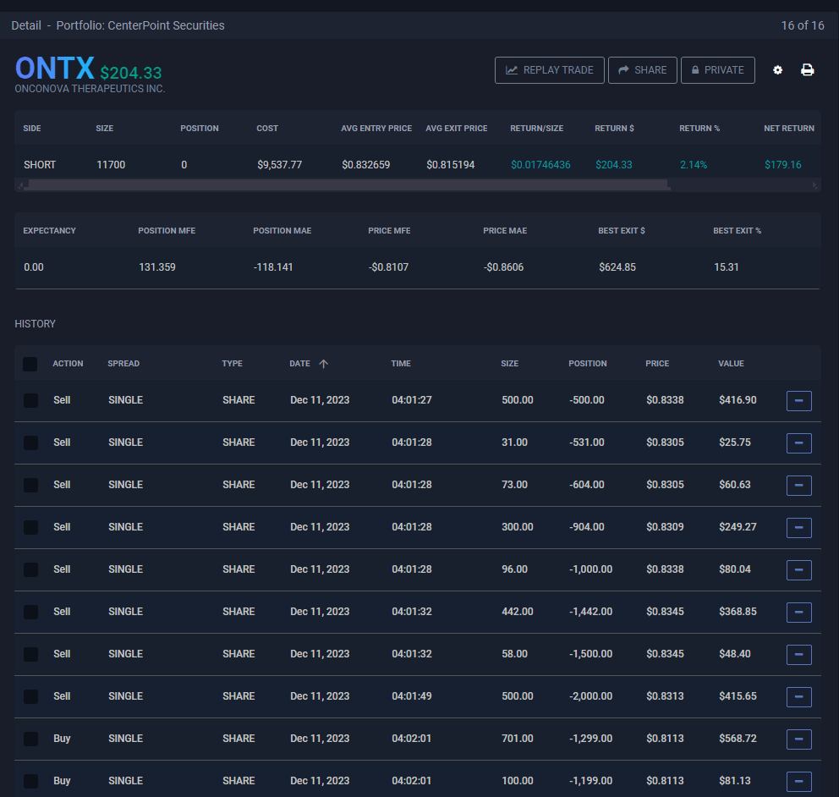Click minus icon on the 701.00 Buy row
The height and width of the screenshot is (797, 839).
tap(798, 739)
